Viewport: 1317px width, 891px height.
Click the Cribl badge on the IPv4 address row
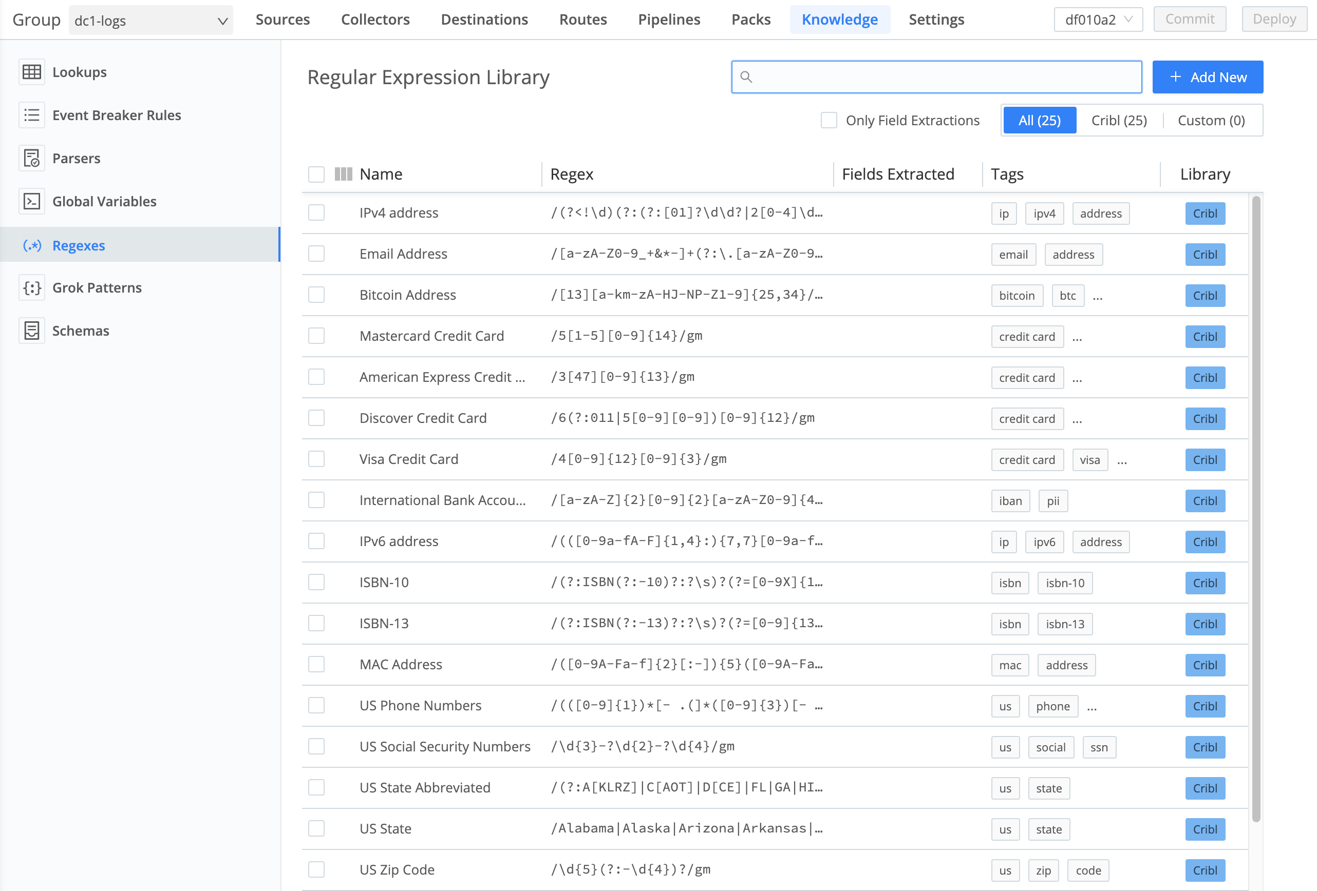(x=1205, y=214)
